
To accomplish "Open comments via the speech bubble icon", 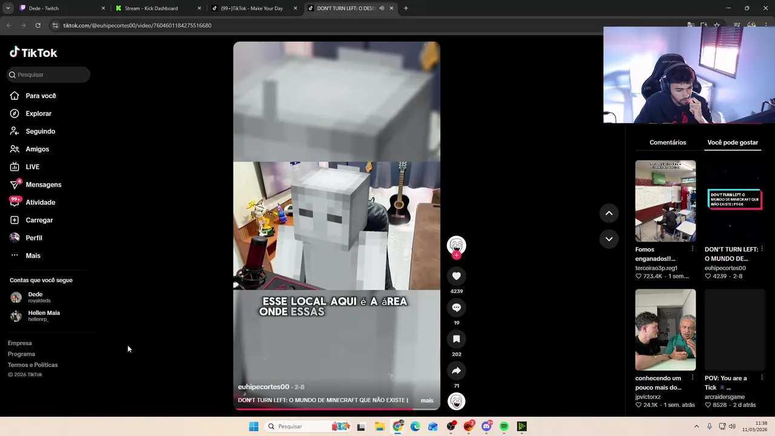I will click(x=457, y=308).
